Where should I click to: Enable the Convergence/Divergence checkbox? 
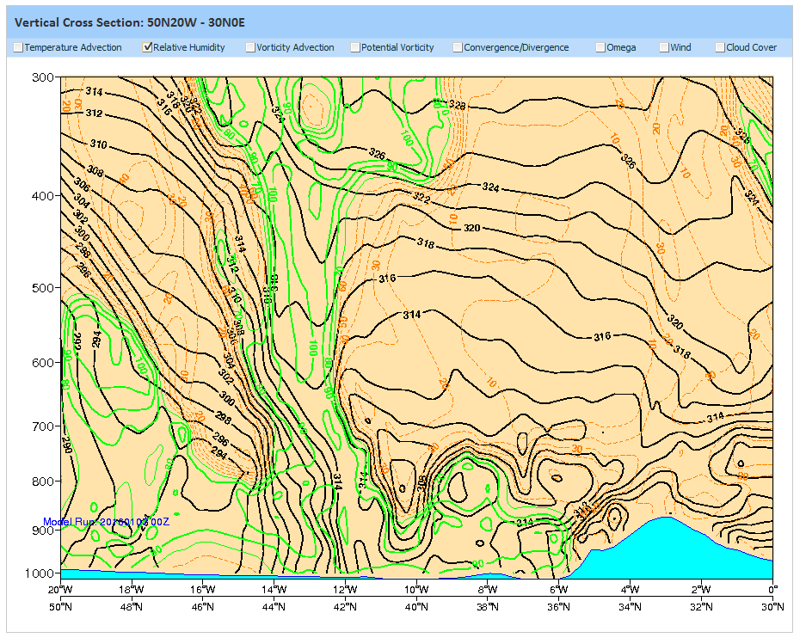458,48
